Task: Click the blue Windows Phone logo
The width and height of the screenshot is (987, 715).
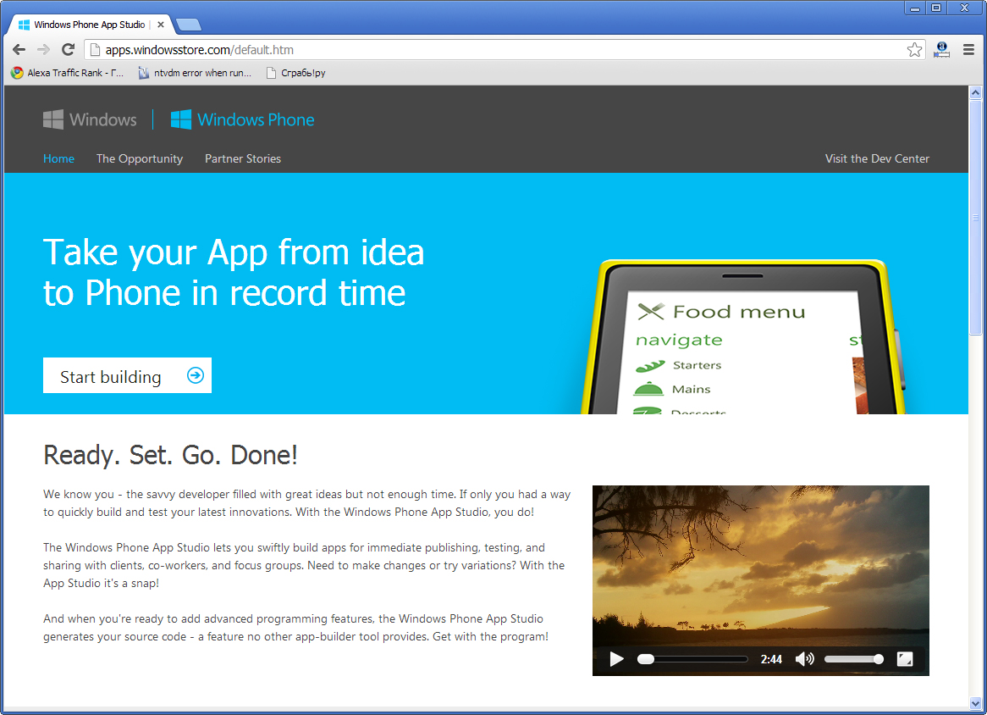Action: click(242, 119)
